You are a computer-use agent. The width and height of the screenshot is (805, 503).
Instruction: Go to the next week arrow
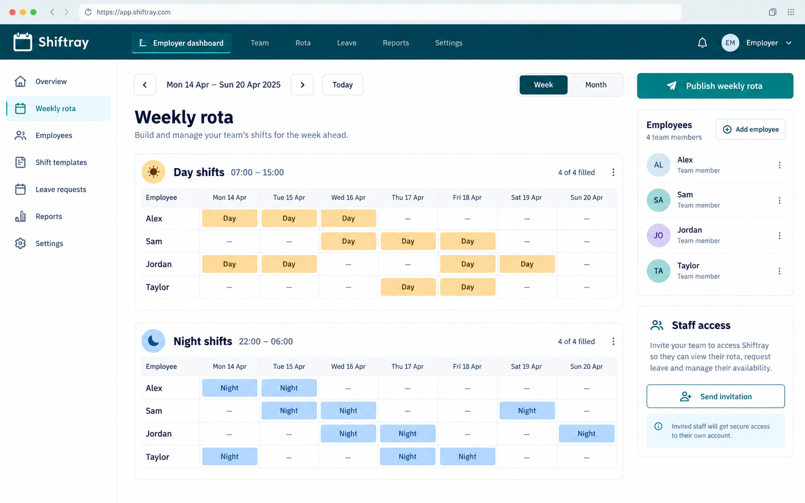tap(302, 85)
